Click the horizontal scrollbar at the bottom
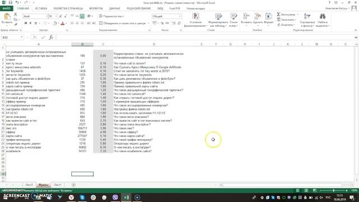The width and height of the screenshot is (359, 202). (282, 185)
